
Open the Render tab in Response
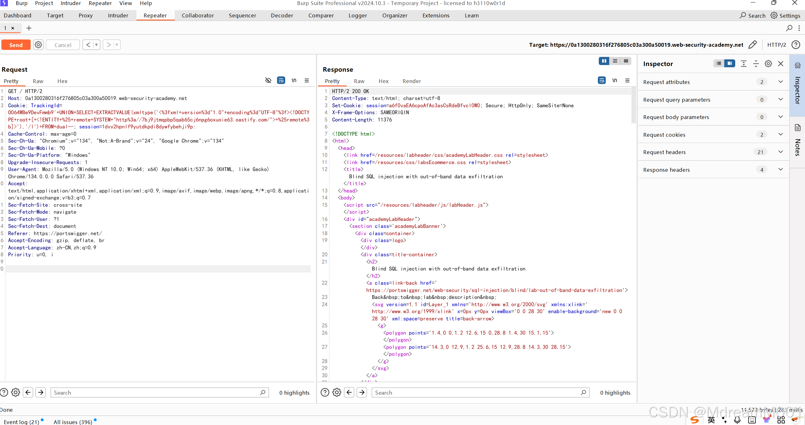click(412, 81)
